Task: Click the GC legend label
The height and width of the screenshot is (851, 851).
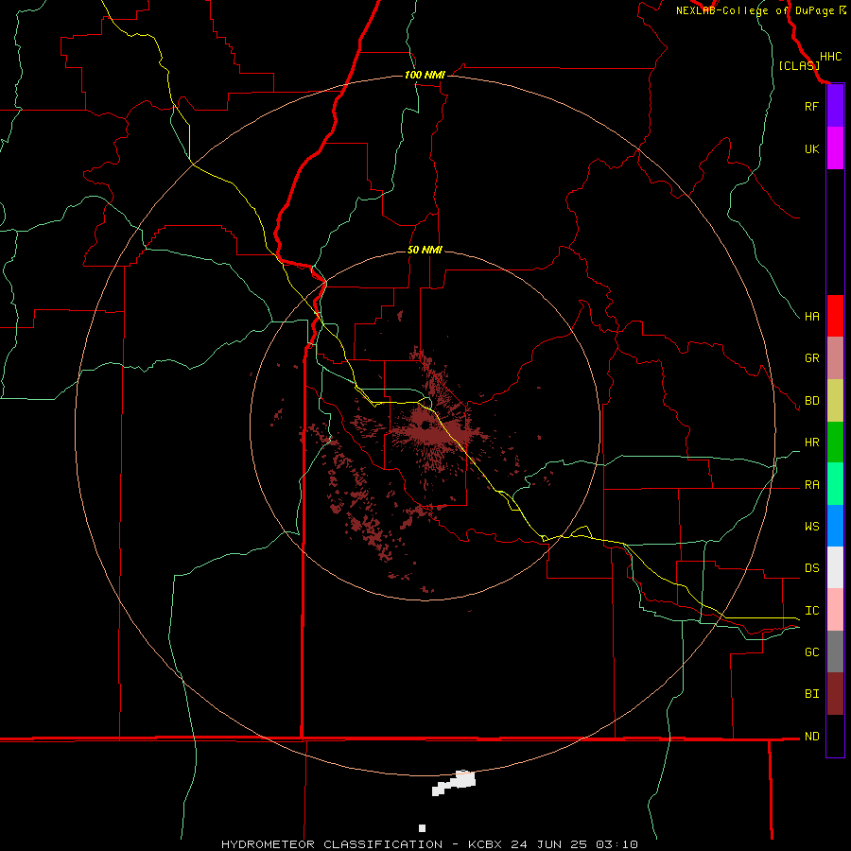Action: click(811, 652)
